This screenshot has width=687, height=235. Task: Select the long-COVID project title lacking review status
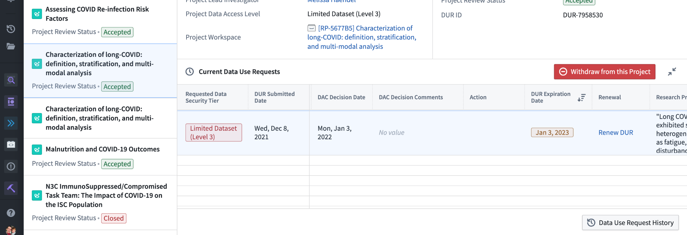(100, 118)
